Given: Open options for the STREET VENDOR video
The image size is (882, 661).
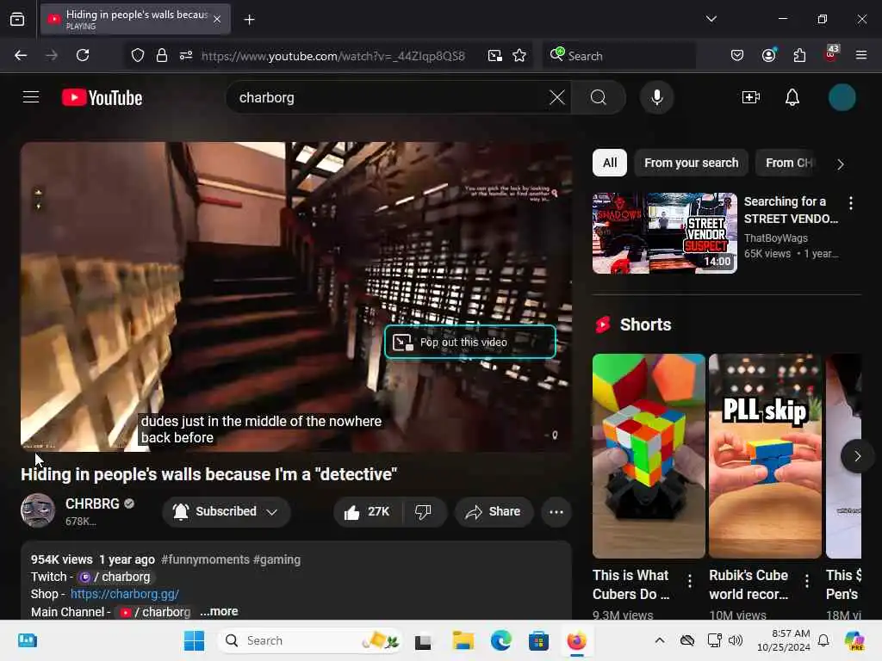Looking at the screenshot, I should (x=850, y=203).
